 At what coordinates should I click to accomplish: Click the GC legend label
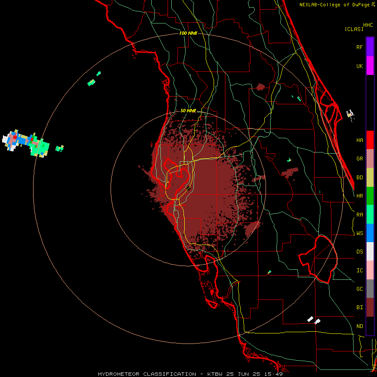click(x=359, y=289)
